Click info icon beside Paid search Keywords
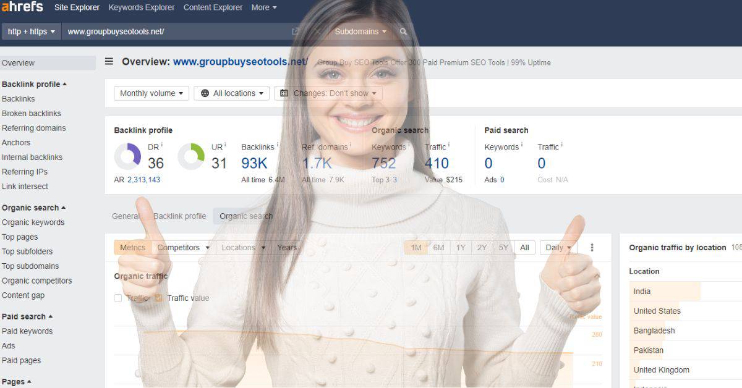 click(522, 145)
